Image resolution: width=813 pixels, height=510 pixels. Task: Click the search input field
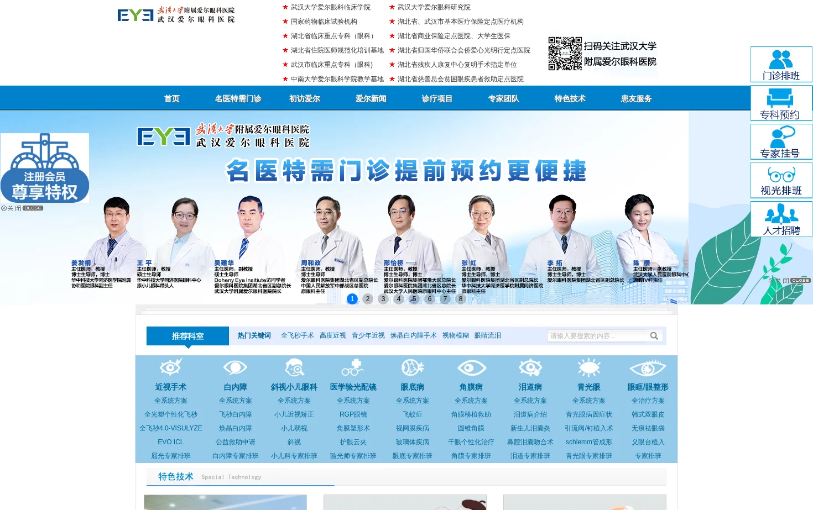(597, 336)
